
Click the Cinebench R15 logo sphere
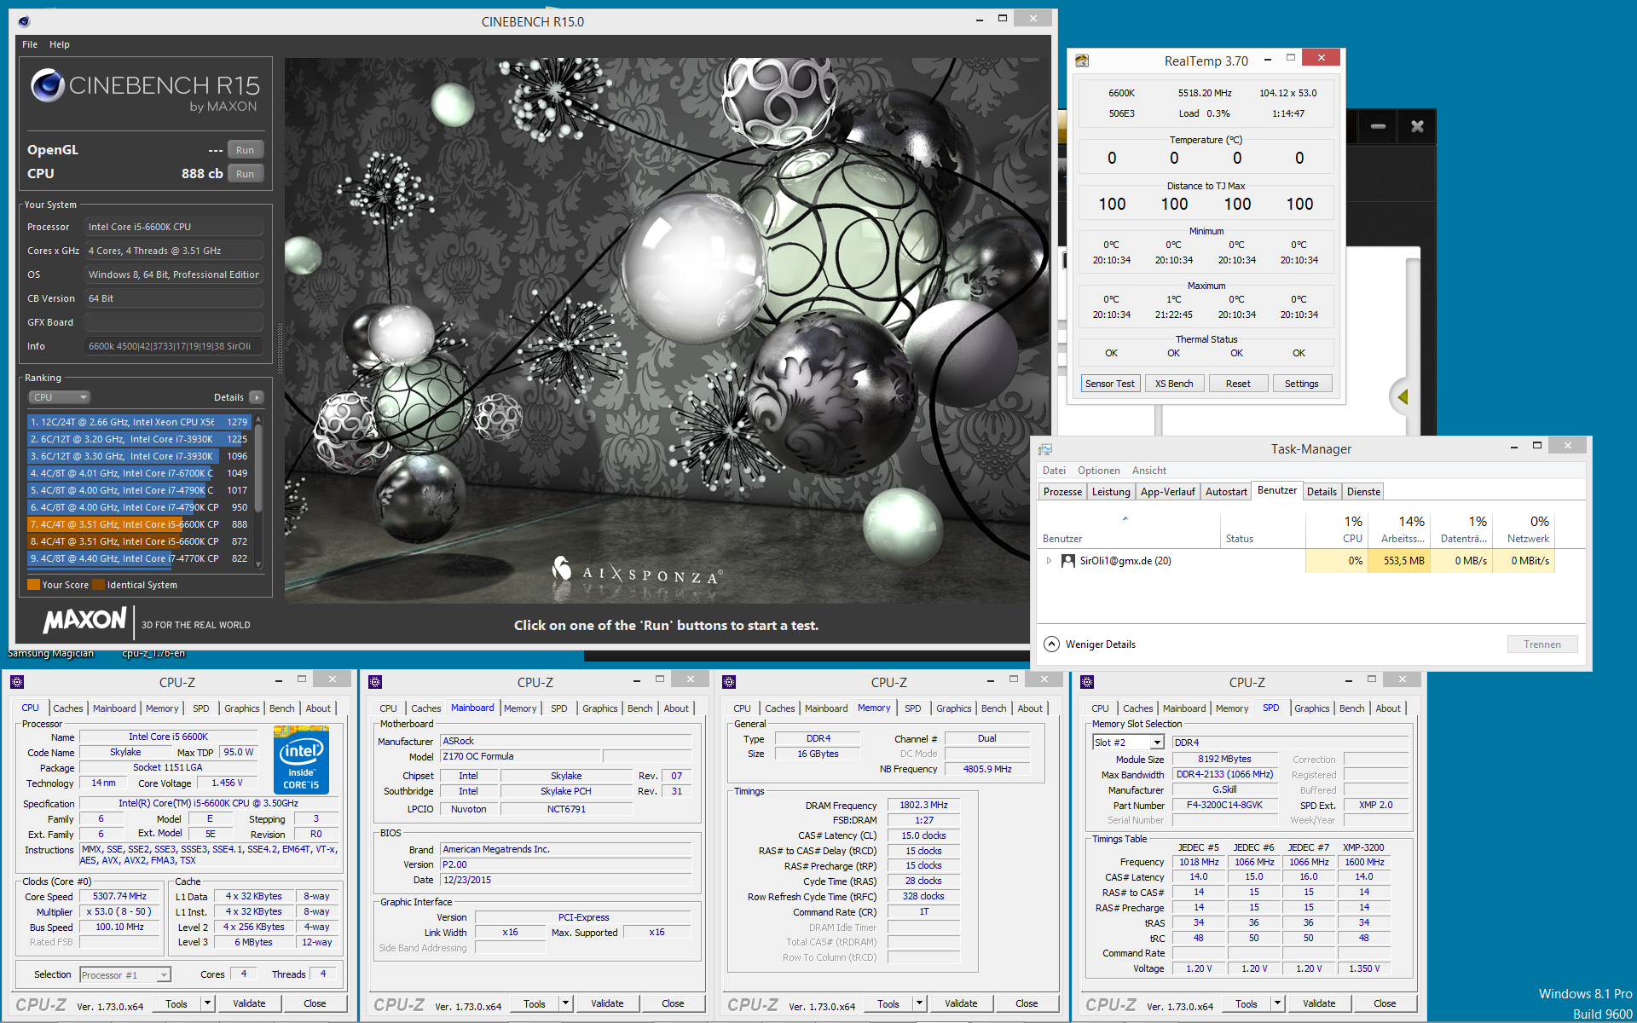click(48, 85)
